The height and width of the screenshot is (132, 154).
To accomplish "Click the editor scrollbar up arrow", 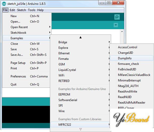I will coord(122,31).
